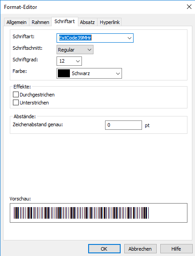Click the Zeichenabstand genau input field
The image size is (195, 256).
coord(123,125)
